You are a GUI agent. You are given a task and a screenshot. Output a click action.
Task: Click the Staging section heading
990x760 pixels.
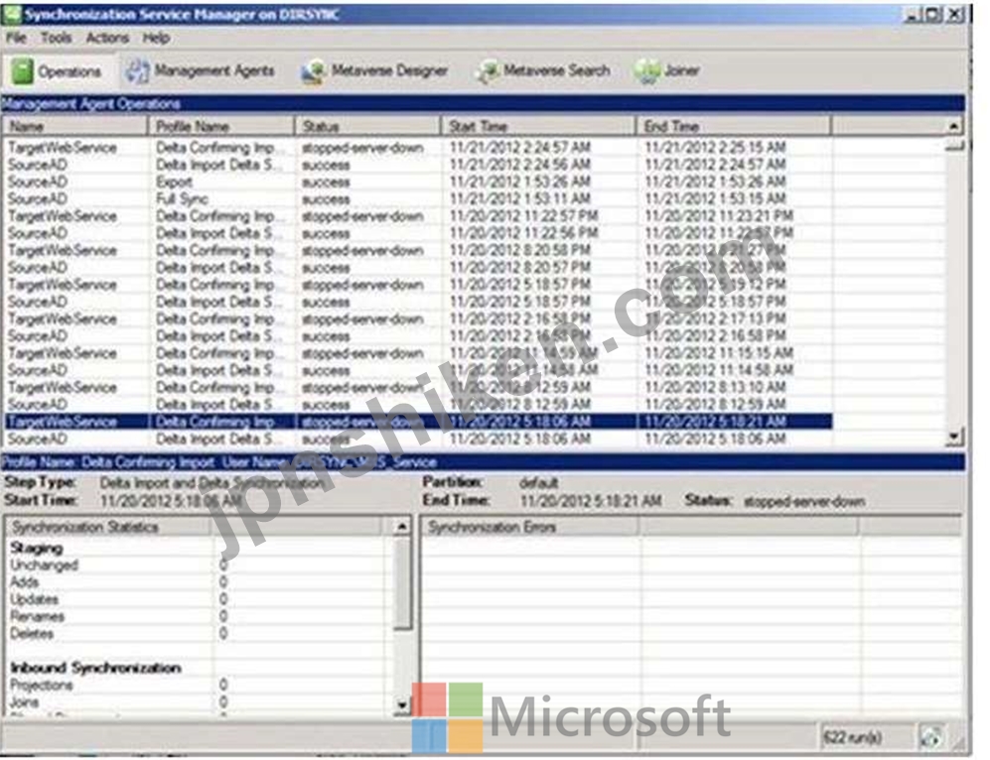(37, 548)
